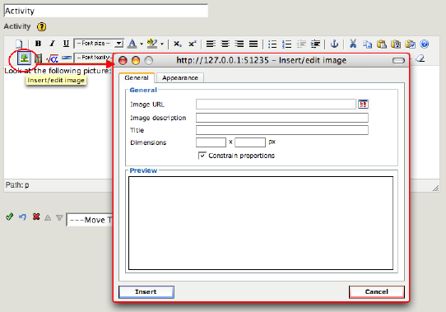The width and height of the screenshot is (446, 312).
Task: Open editor help with blue question icon
Action: 424,44
